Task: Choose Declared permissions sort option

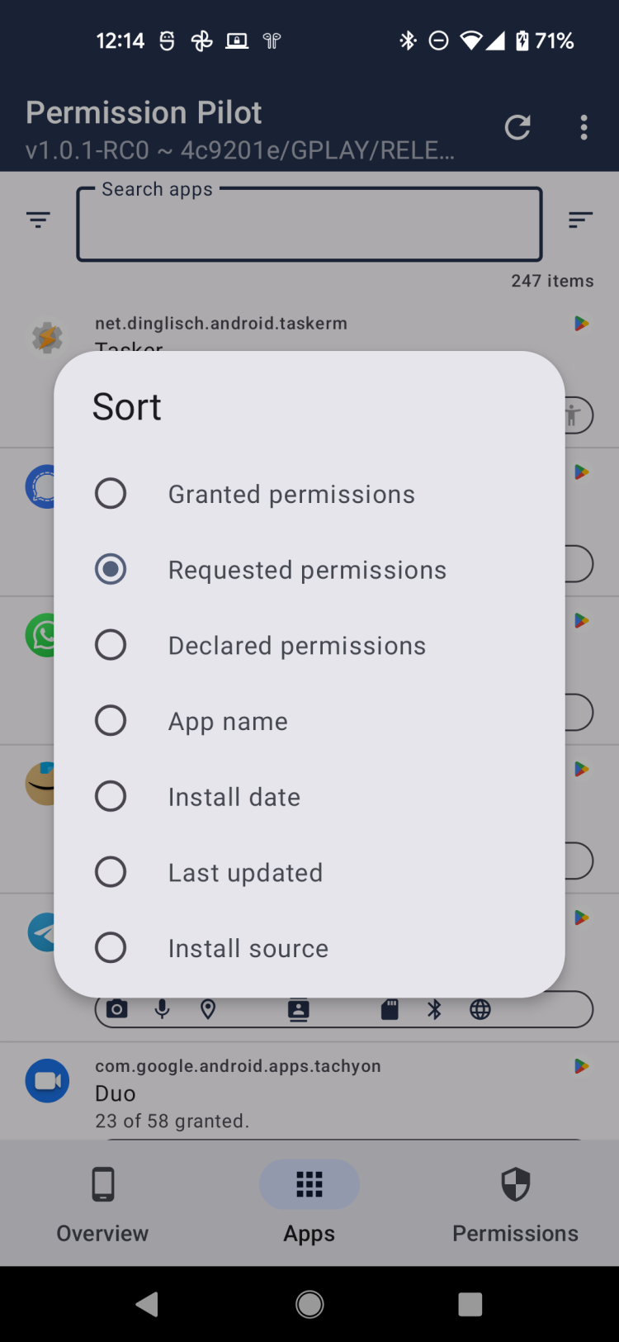Action: (111, 645)
